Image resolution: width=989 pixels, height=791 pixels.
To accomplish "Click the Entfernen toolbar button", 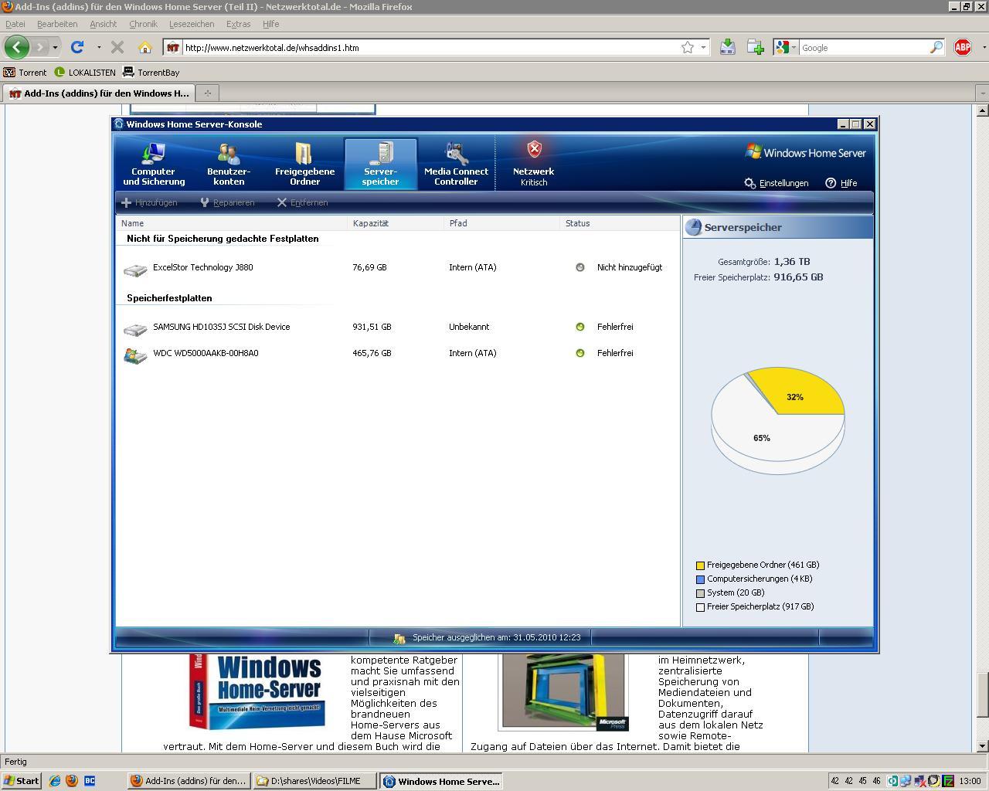I will (303, 202).
